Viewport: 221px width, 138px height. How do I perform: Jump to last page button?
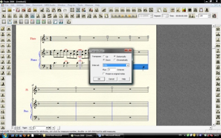pyautogui.click(x=50, y=128)
